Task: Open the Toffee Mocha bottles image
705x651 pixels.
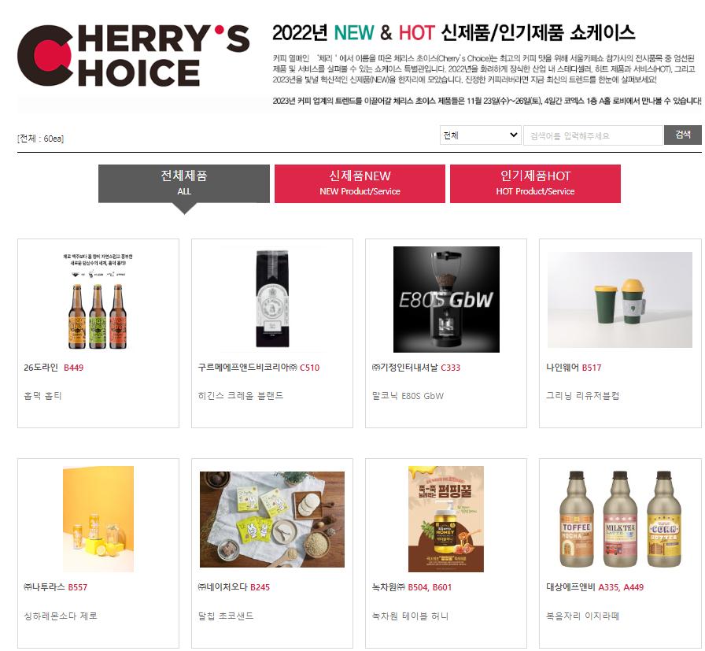Action: tap(620, 519)
